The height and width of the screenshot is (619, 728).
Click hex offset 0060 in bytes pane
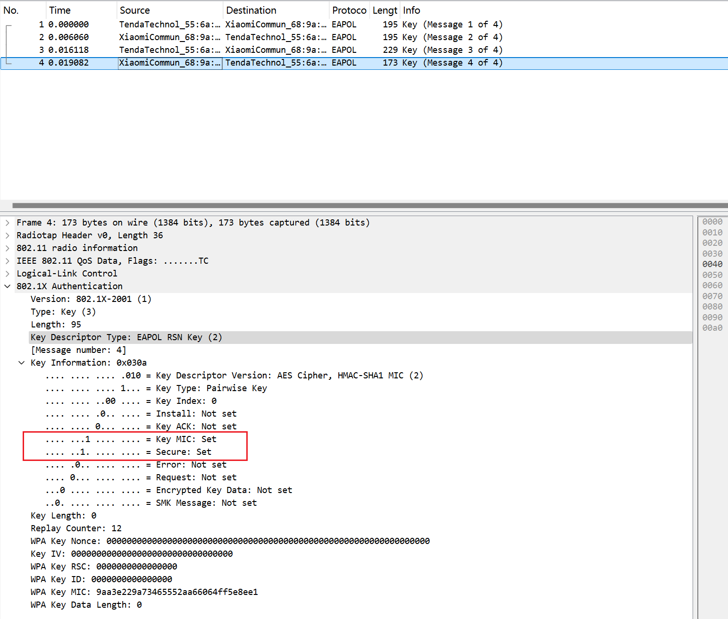point(712,285)
